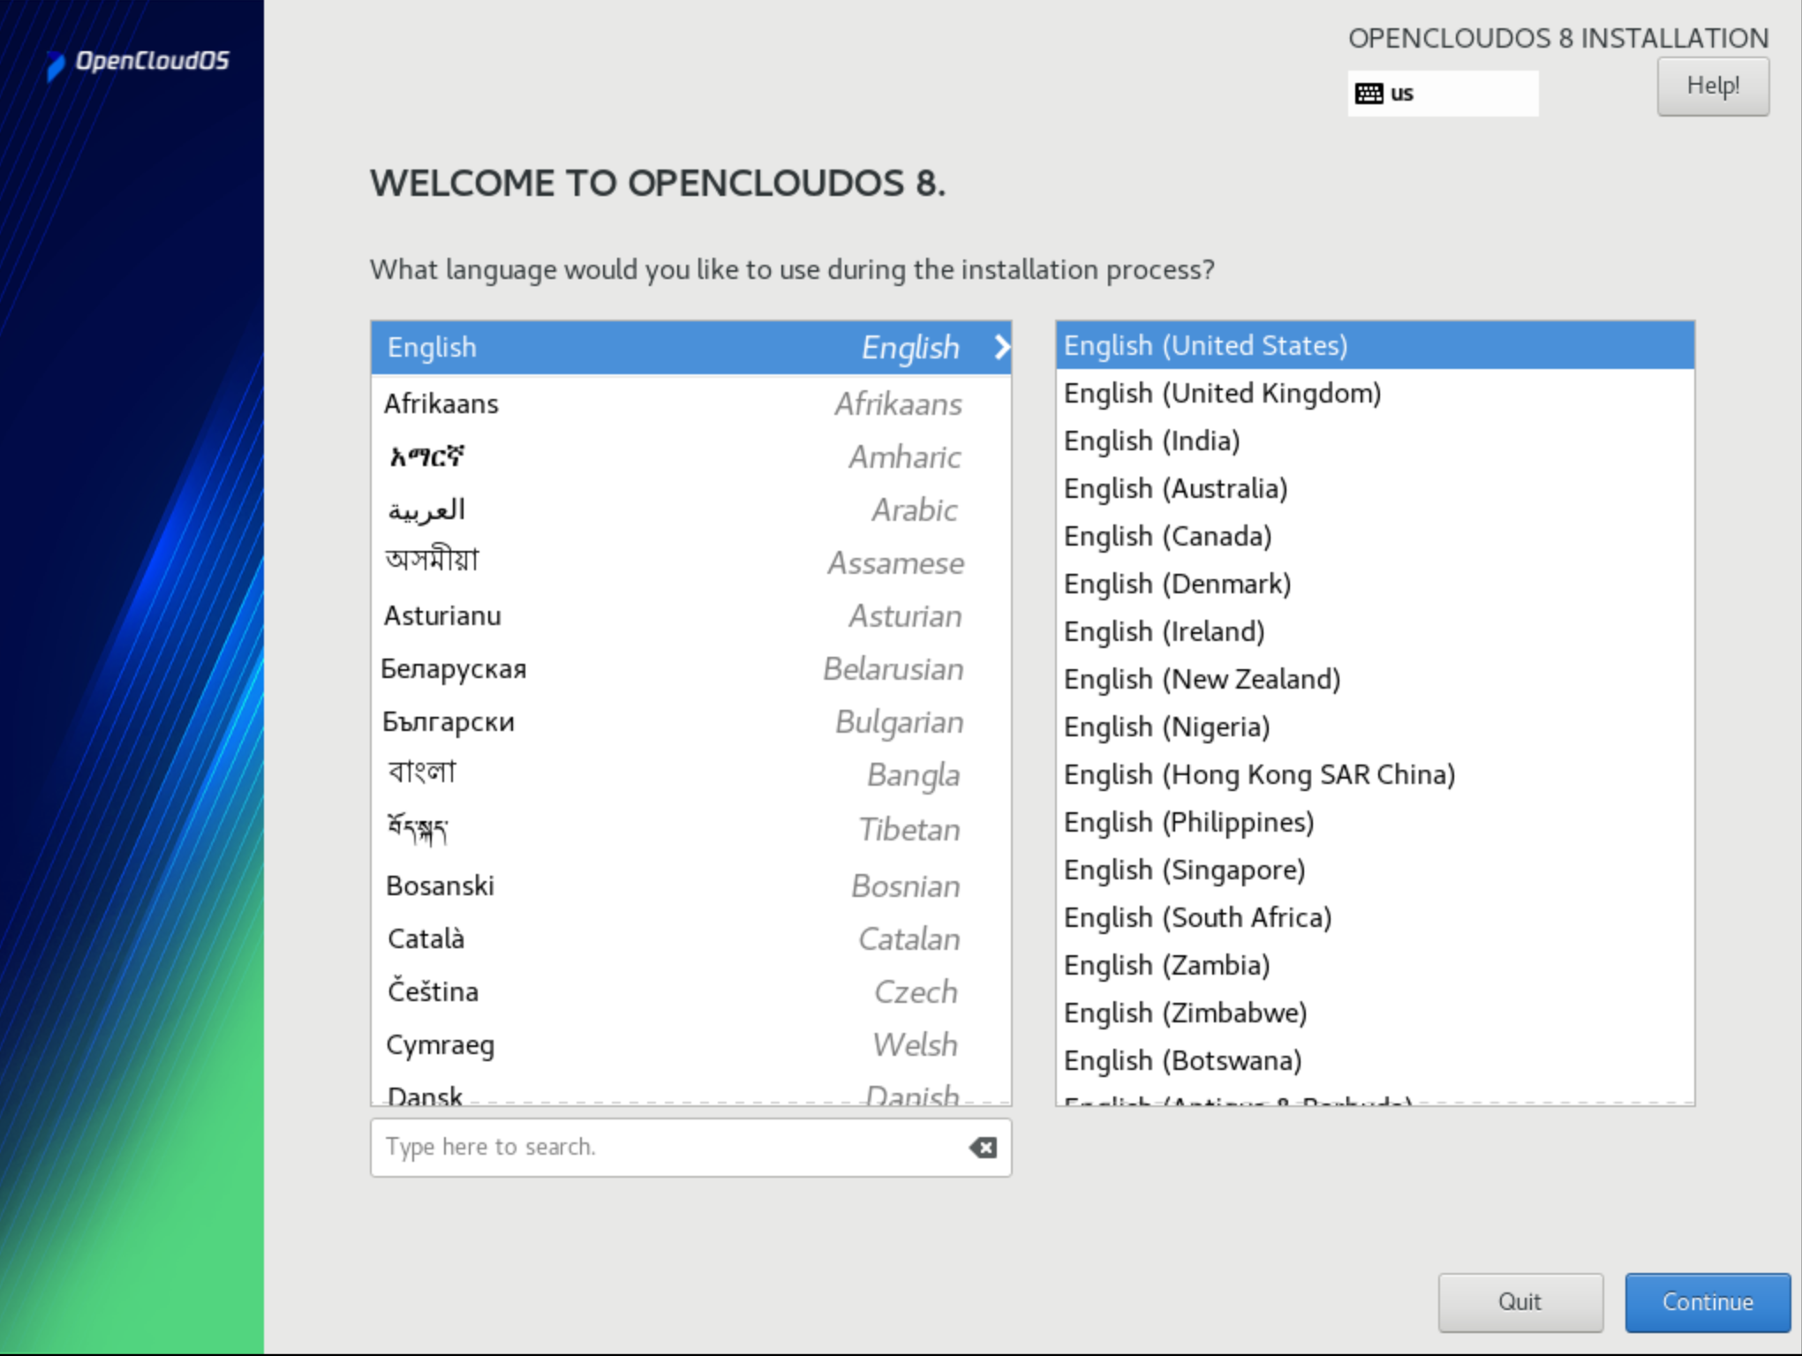Select Cymraeg Welsh language row
This screenshot has width=1802, height=1356.
690,1044
